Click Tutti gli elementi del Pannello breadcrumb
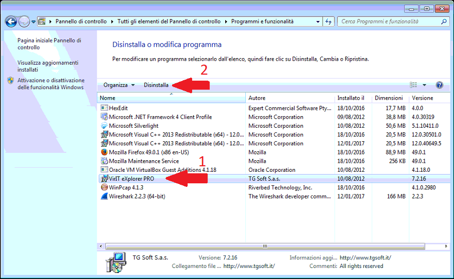Screen dimensions: 454x279 pyautogui.click(x=169, y=22)
